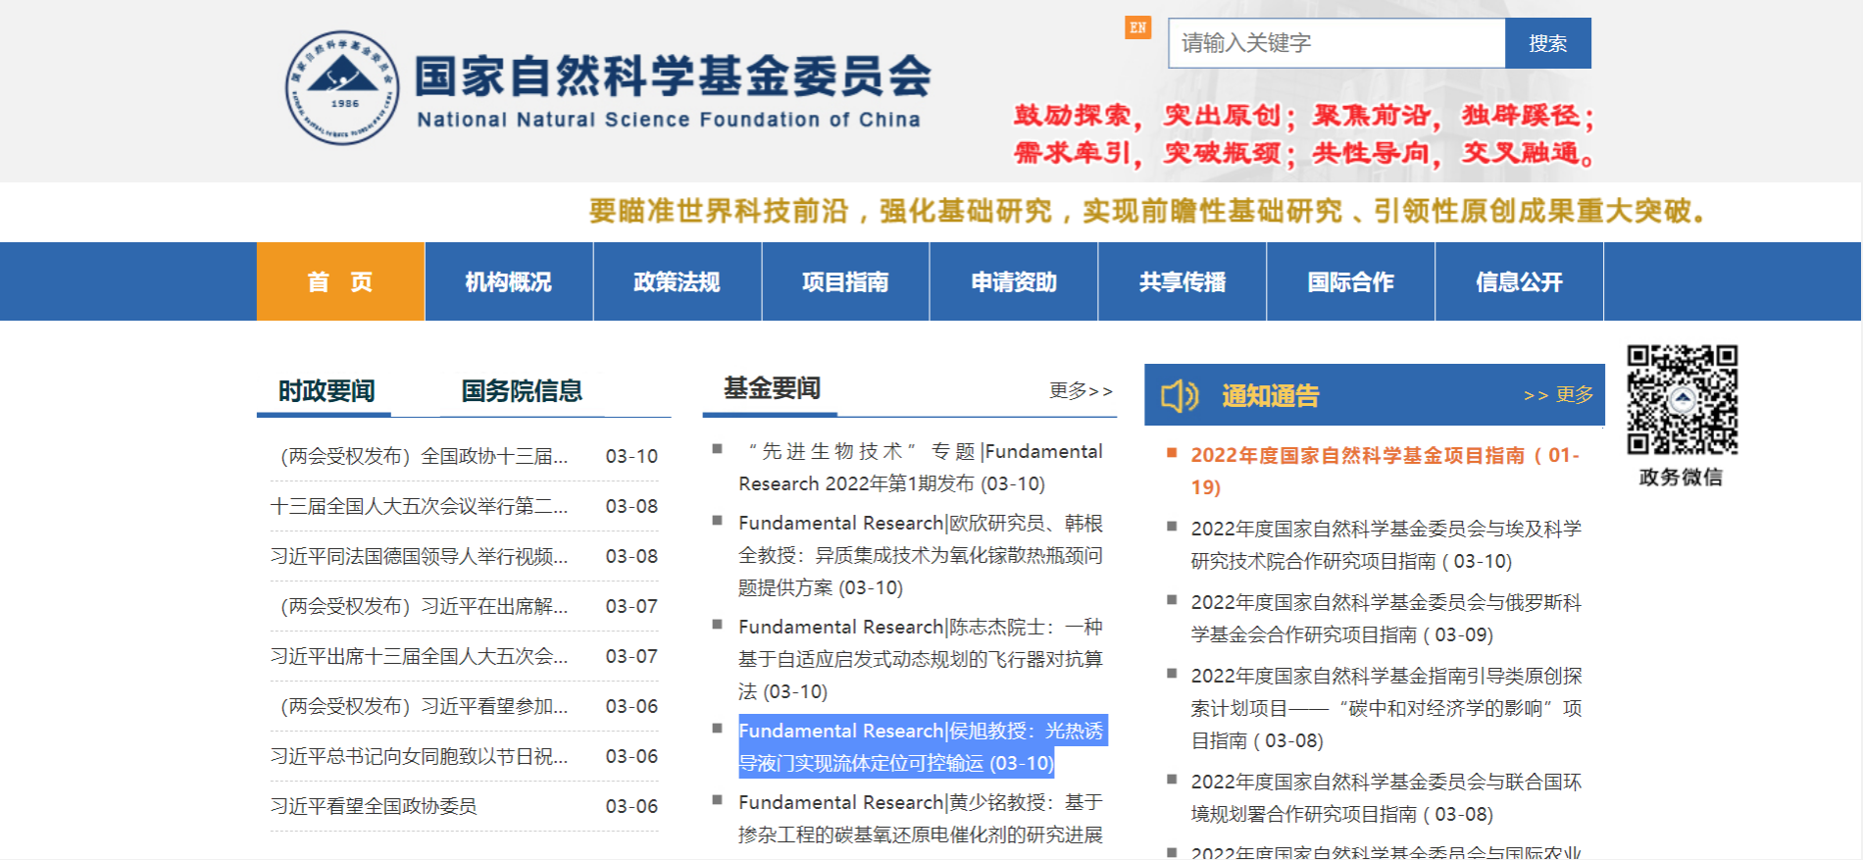Expand 基金要闻 with the 更多>> link

click(1081, 391)
